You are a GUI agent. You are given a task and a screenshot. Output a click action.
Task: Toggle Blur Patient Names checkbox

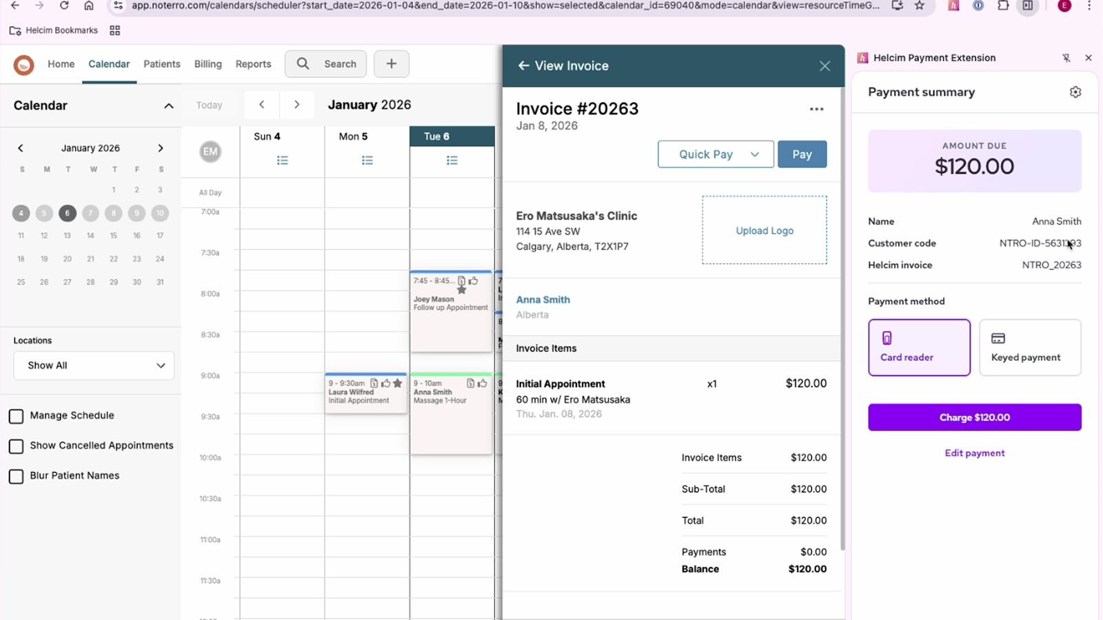coord(17,476)
